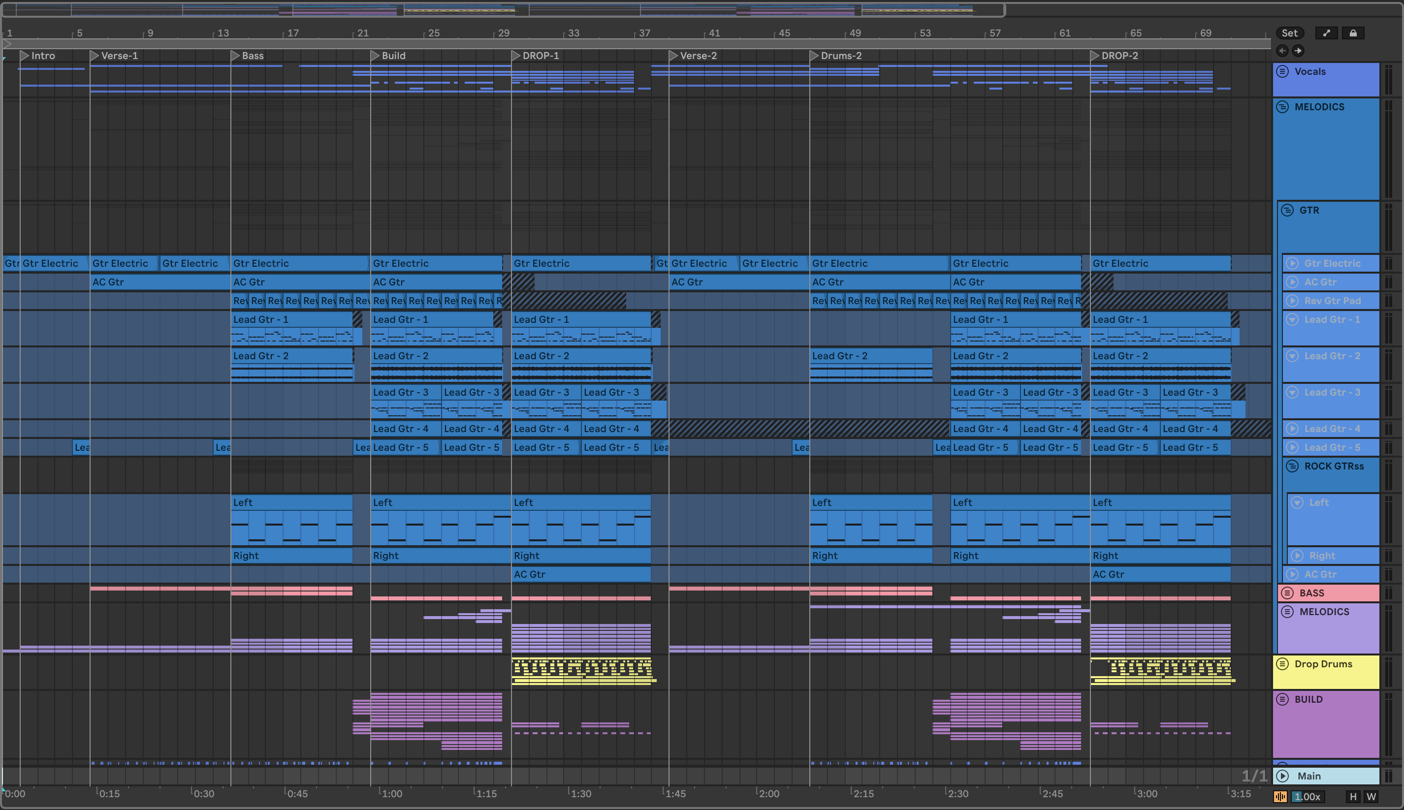Select the AC Gtr clip at Verse-1
Viewport: 1404px width, 810px height.
(x=160, y=282)
